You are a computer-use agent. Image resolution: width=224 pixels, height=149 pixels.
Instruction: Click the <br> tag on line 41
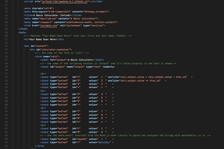coord(43,108)
